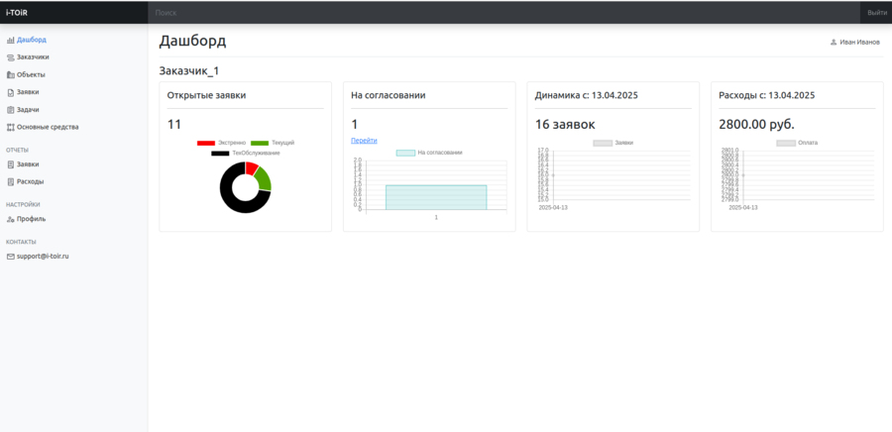The image size is (892, 432).
Task: Follow the Перейти link
Action: (x=364, y=141)
